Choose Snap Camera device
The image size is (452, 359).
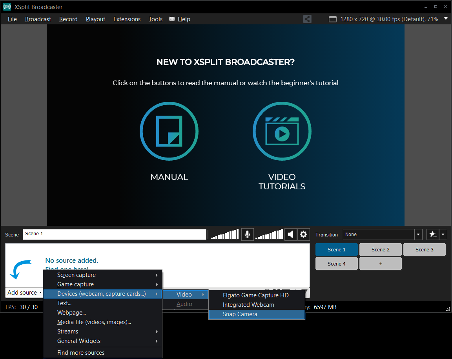pos(257,314)
